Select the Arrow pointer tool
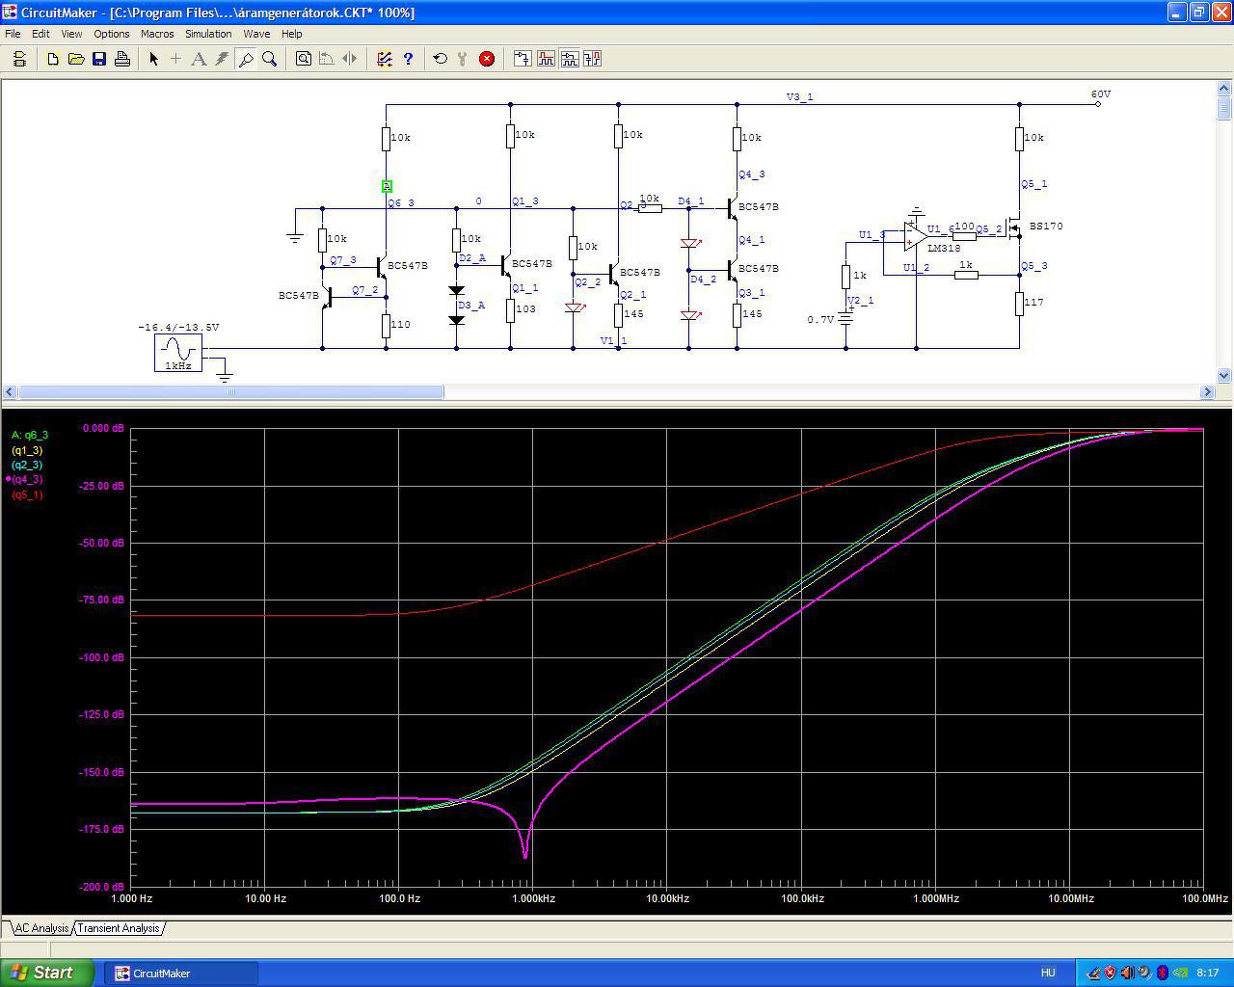This screenshot has height=987, width=1234. [153, 59]
